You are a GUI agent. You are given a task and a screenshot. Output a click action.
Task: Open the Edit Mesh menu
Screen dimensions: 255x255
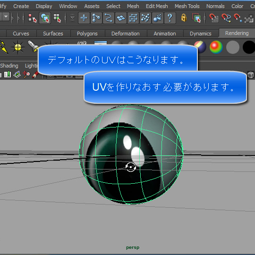tap(157, 6)
